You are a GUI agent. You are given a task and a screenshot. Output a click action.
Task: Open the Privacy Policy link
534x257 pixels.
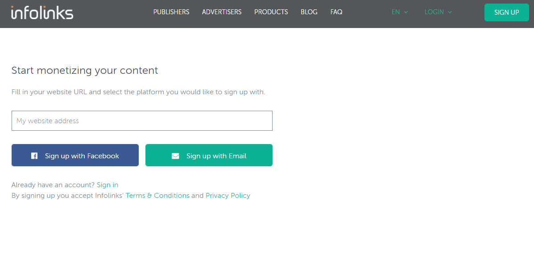tap(228, 196)
